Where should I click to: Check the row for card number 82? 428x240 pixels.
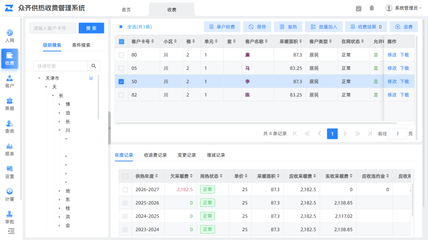click(121, 95)
